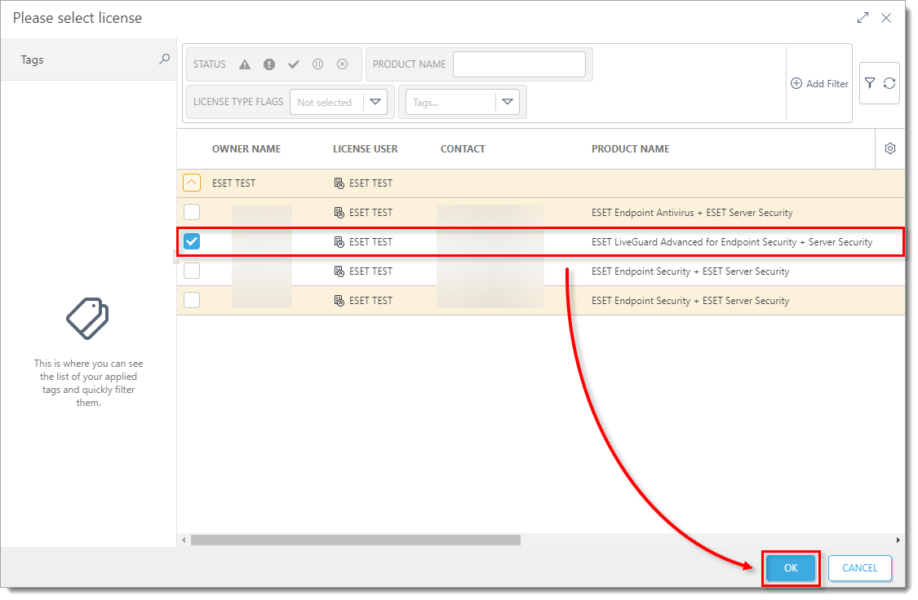918x600 pixels.
Task: Click the disabled X status filter icon
Action: pos(343,64)
